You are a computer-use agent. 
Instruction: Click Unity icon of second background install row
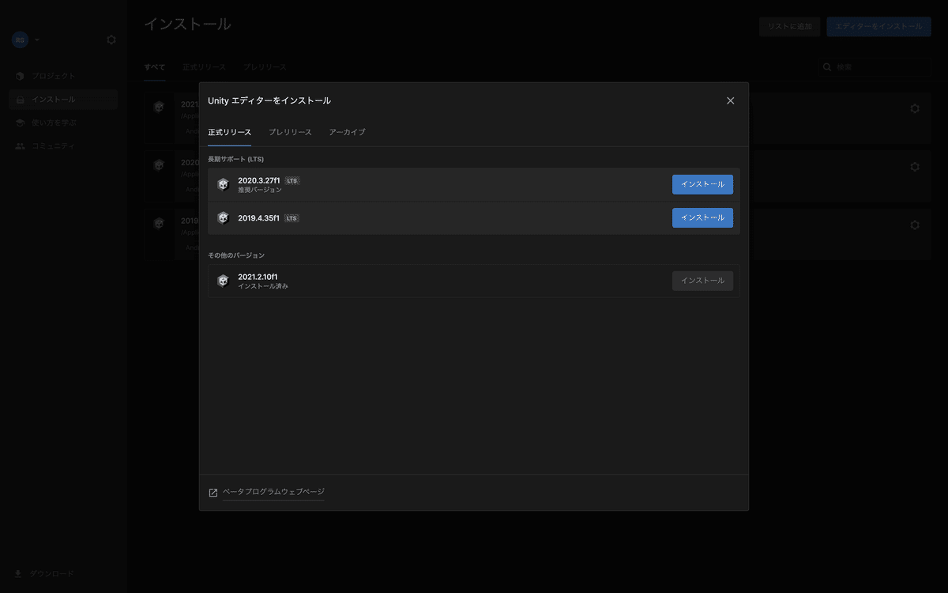(x=159, y=165)
